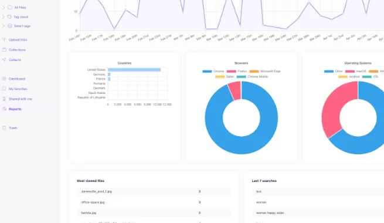Go to Dashboard
Viewport: 384px width, 223px height.
[x=17, y=79]
